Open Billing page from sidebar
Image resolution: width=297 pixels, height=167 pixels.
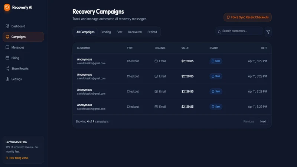tap(23, 58)
